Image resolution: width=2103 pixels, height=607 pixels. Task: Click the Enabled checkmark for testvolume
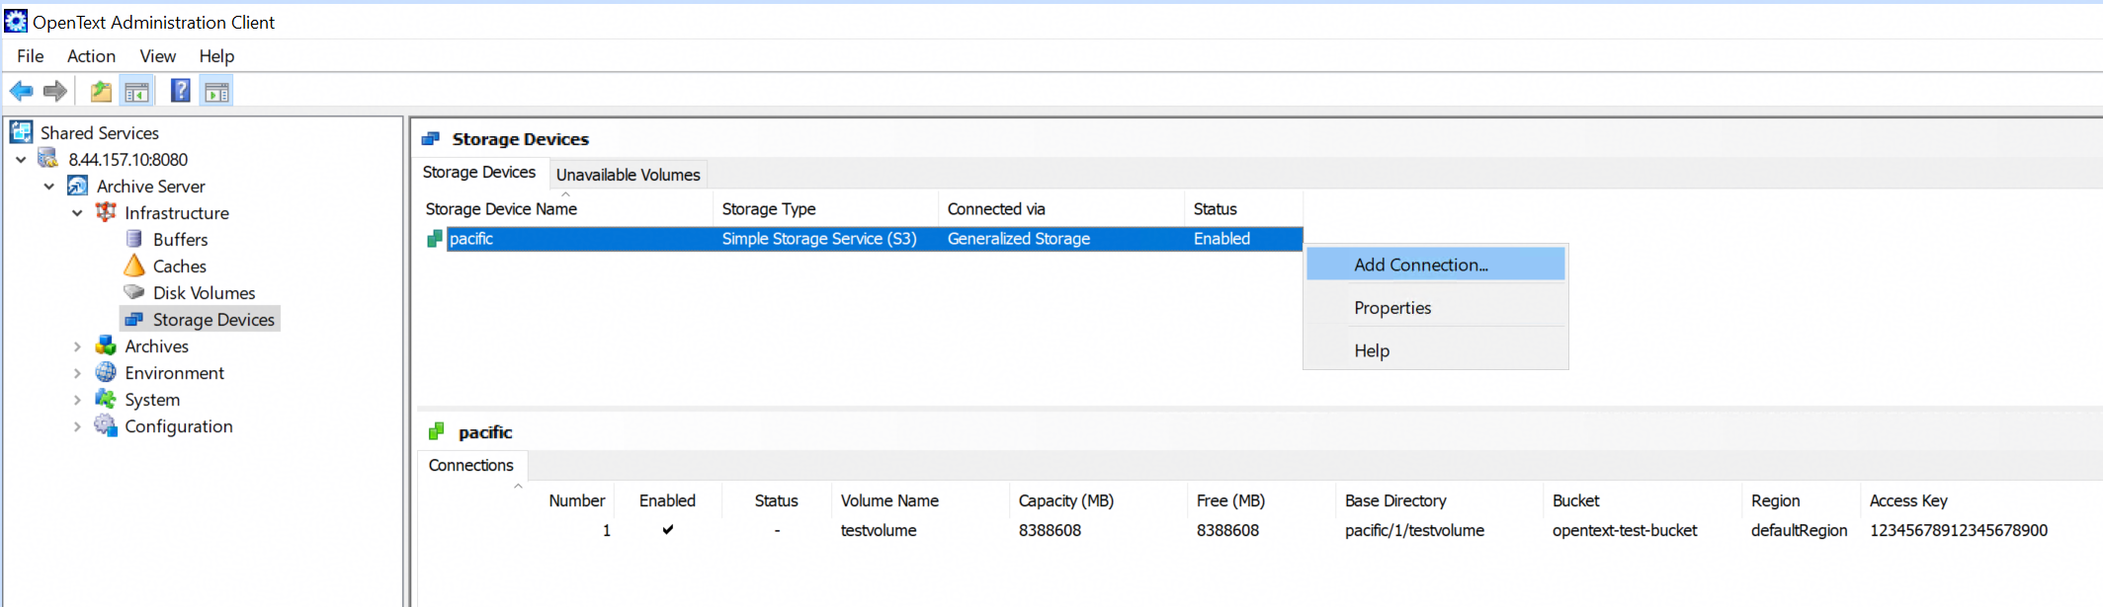668,530
